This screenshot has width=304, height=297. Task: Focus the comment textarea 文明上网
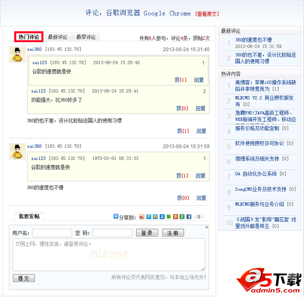[x=109, y=254]
